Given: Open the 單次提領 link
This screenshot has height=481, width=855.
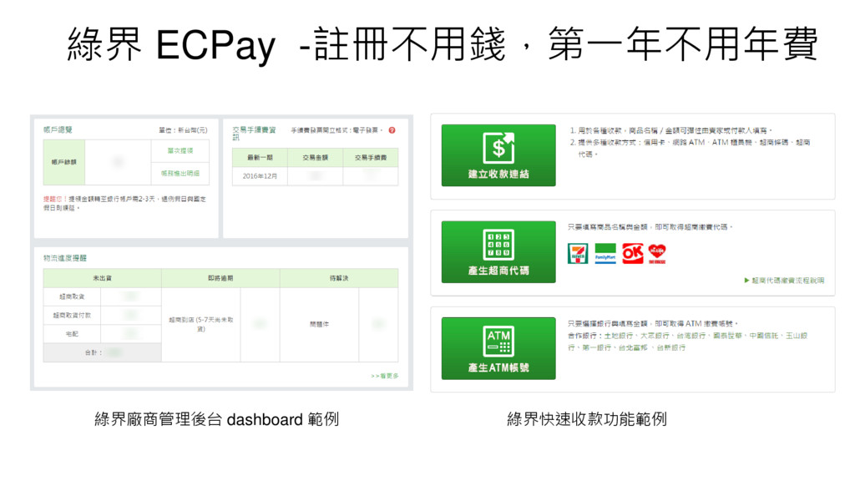Looking at the screenshot, I should click(x=180, y=150).
